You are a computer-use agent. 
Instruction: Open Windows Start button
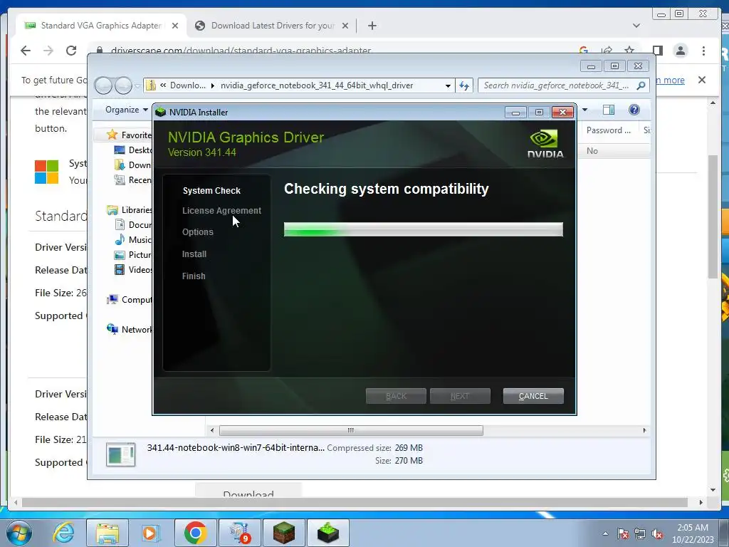[x=19, y=533]
